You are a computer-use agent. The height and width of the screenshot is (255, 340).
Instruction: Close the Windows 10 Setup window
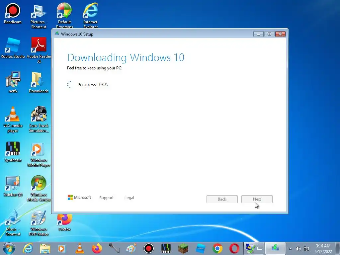point(280,34)
